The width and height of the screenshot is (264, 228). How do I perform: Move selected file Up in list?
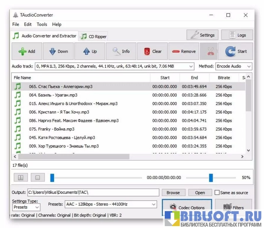pyautogui.click(x=89, y=51)
